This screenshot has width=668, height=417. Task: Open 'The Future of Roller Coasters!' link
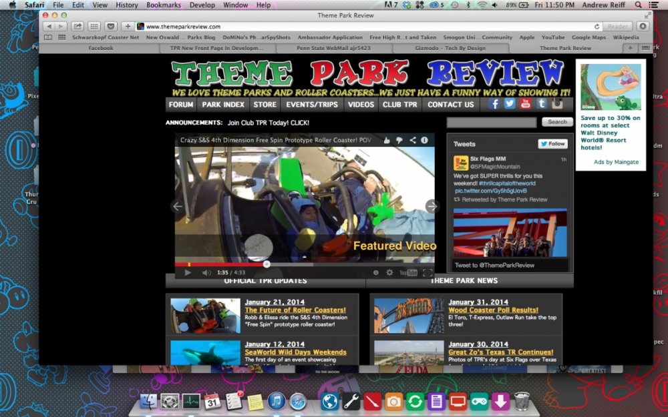pos(295,310)
